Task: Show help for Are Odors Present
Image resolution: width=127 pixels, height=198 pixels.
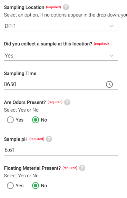Action: pyautogui.click(x=67, y=102)
